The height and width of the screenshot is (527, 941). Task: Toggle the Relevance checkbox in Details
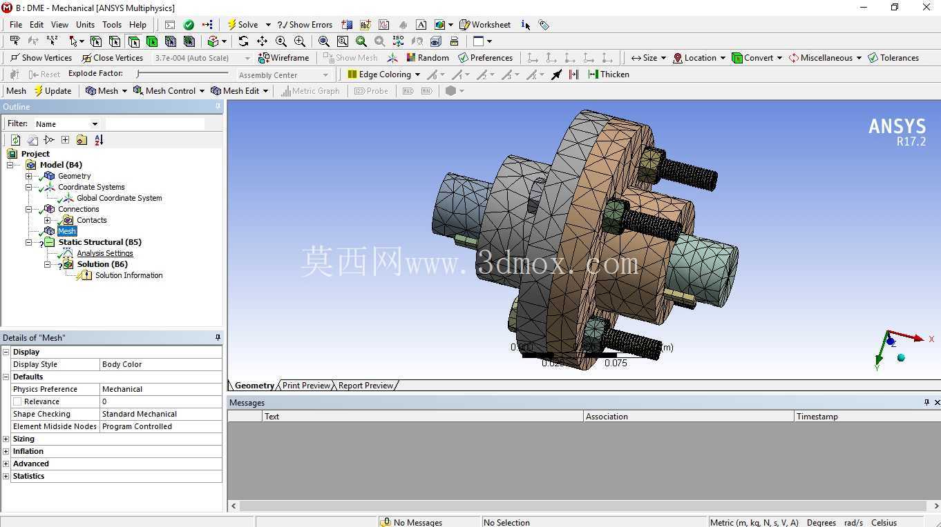pyautogui.click(x=17, y=401)
